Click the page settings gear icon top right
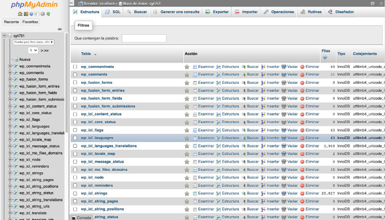Image resolution: width=385 pixels, height=220 pixels. tap(372, 3)
